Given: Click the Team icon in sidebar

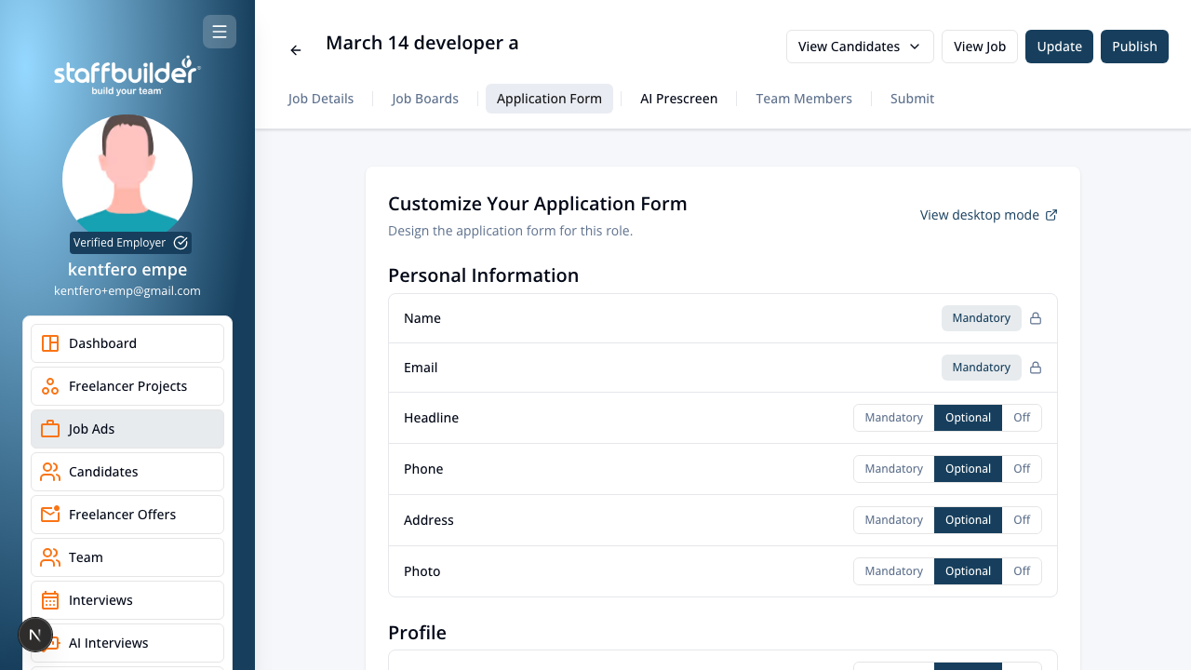Looking at the screenshot, I should pos(50,557).
